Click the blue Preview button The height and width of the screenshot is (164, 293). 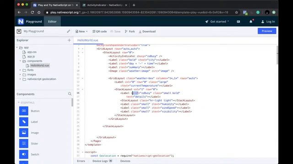267,31
